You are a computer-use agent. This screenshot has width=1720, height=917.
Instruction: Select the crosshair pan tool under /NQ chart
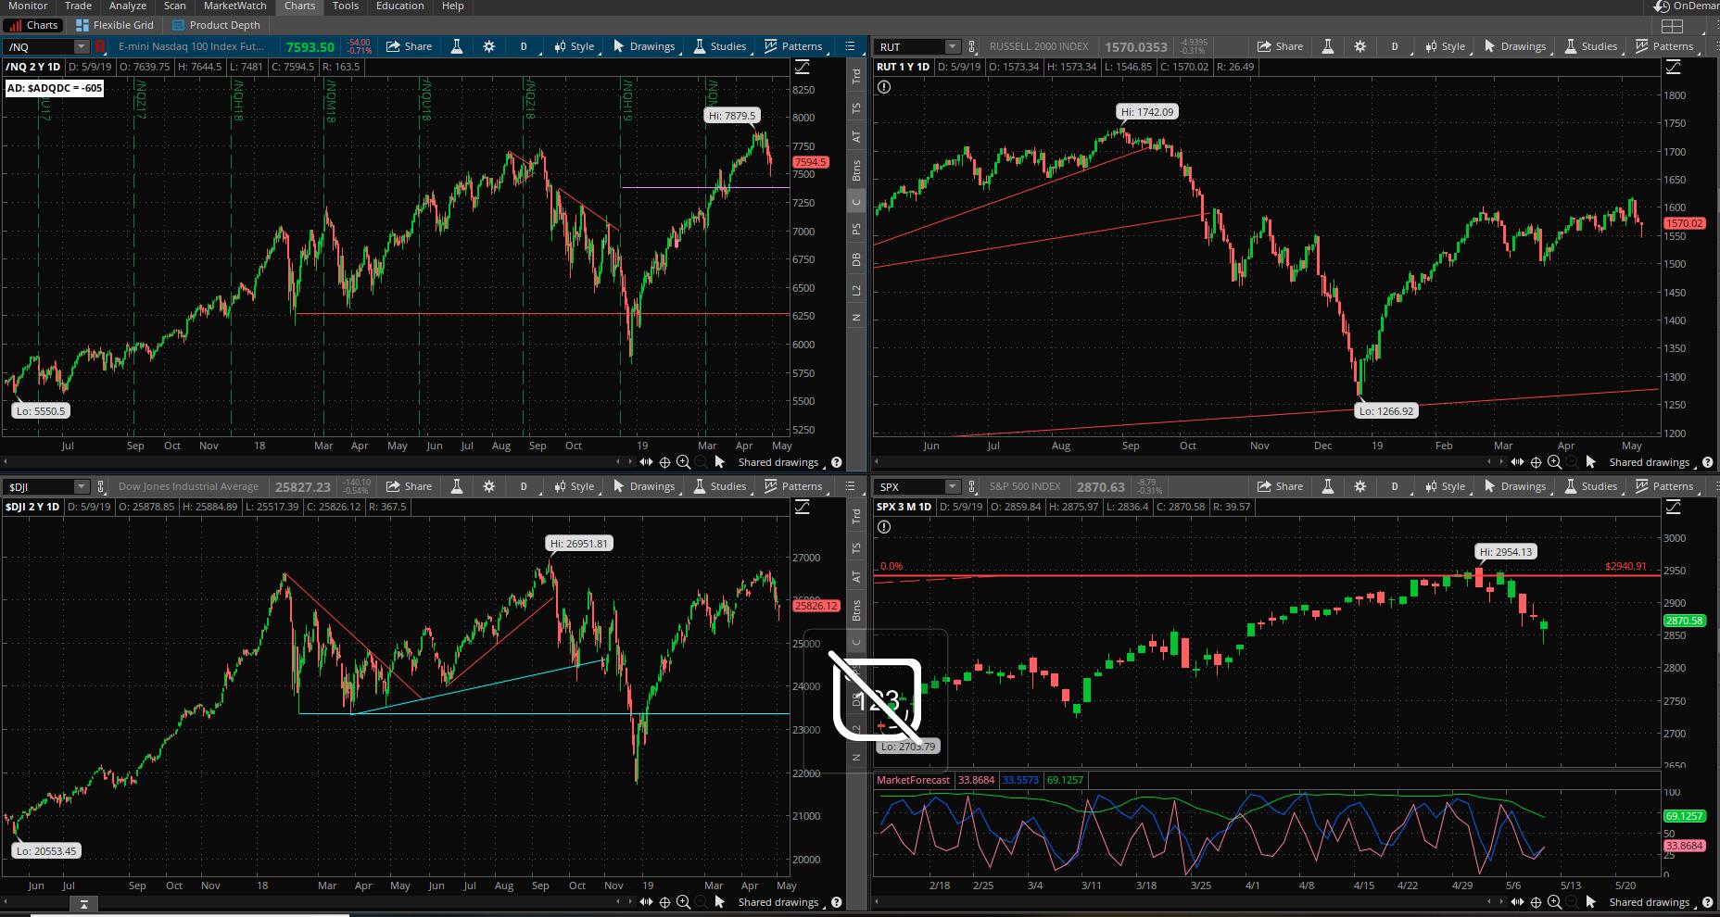tap(664, 462)
